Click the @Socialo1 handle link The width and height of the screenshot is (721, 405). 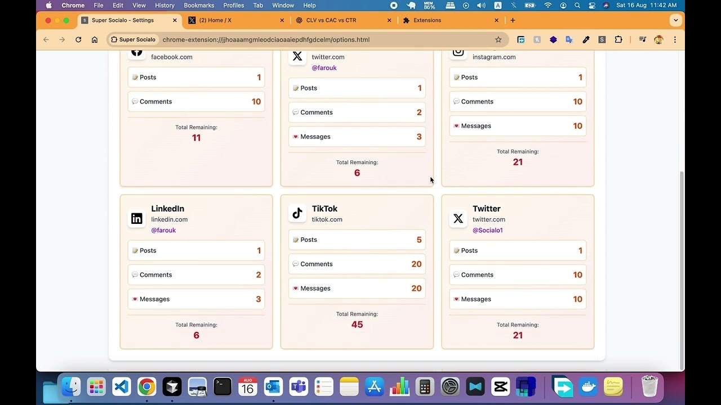488,230
